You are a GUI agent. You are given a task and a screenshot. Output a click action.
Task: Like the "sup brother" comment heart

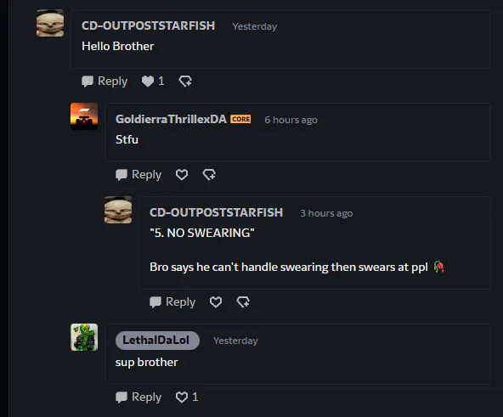[182, 397]
